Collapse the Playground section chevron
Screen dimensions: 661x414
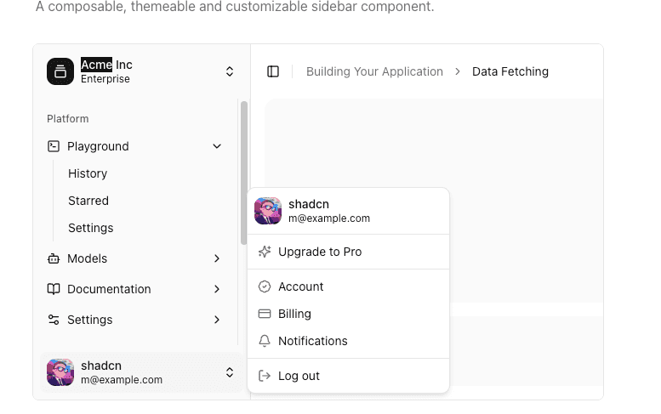tap(217, 146)
